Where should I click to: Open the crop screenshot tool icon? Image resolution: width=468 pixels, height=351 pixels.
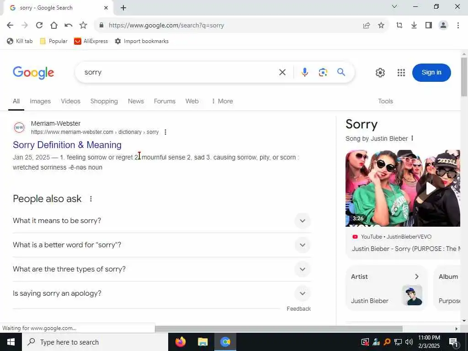click(x=399, y=26)
